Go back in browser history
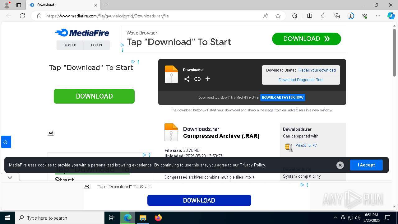The image size is (398, 224). pos(9,16)
